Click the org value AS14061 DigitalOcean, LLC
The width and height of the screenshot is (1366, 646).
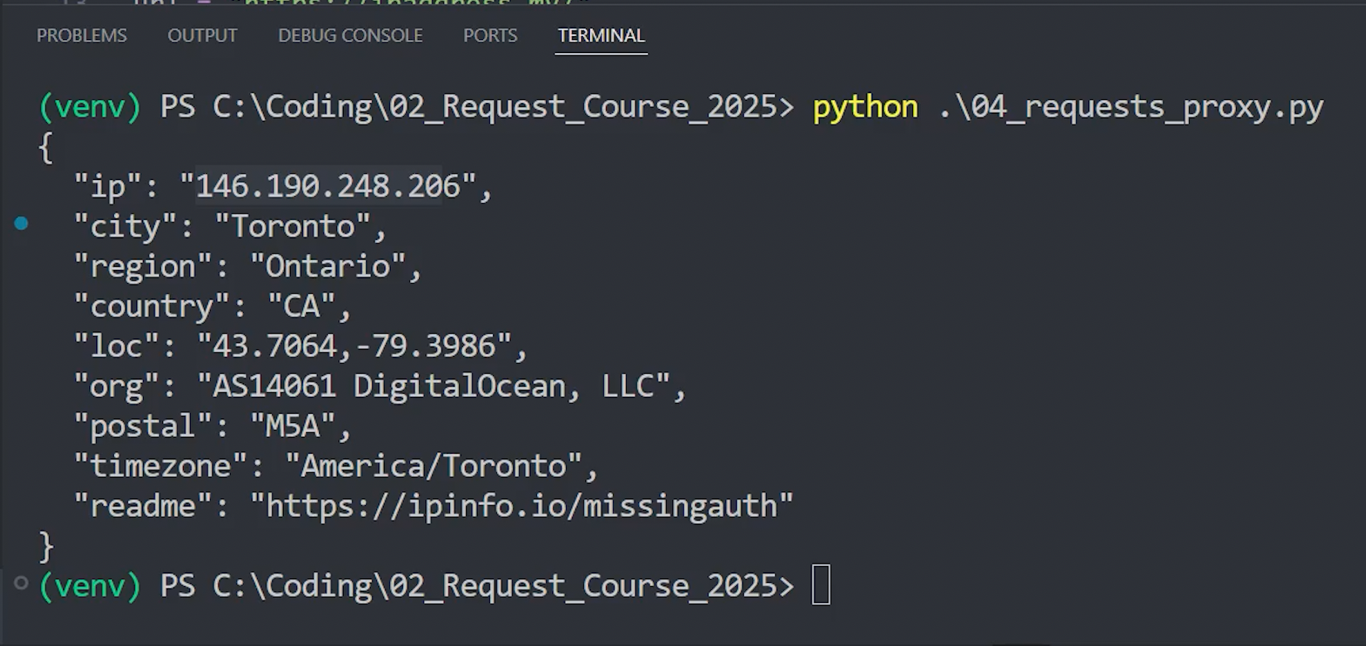click(x=442, y=385)
